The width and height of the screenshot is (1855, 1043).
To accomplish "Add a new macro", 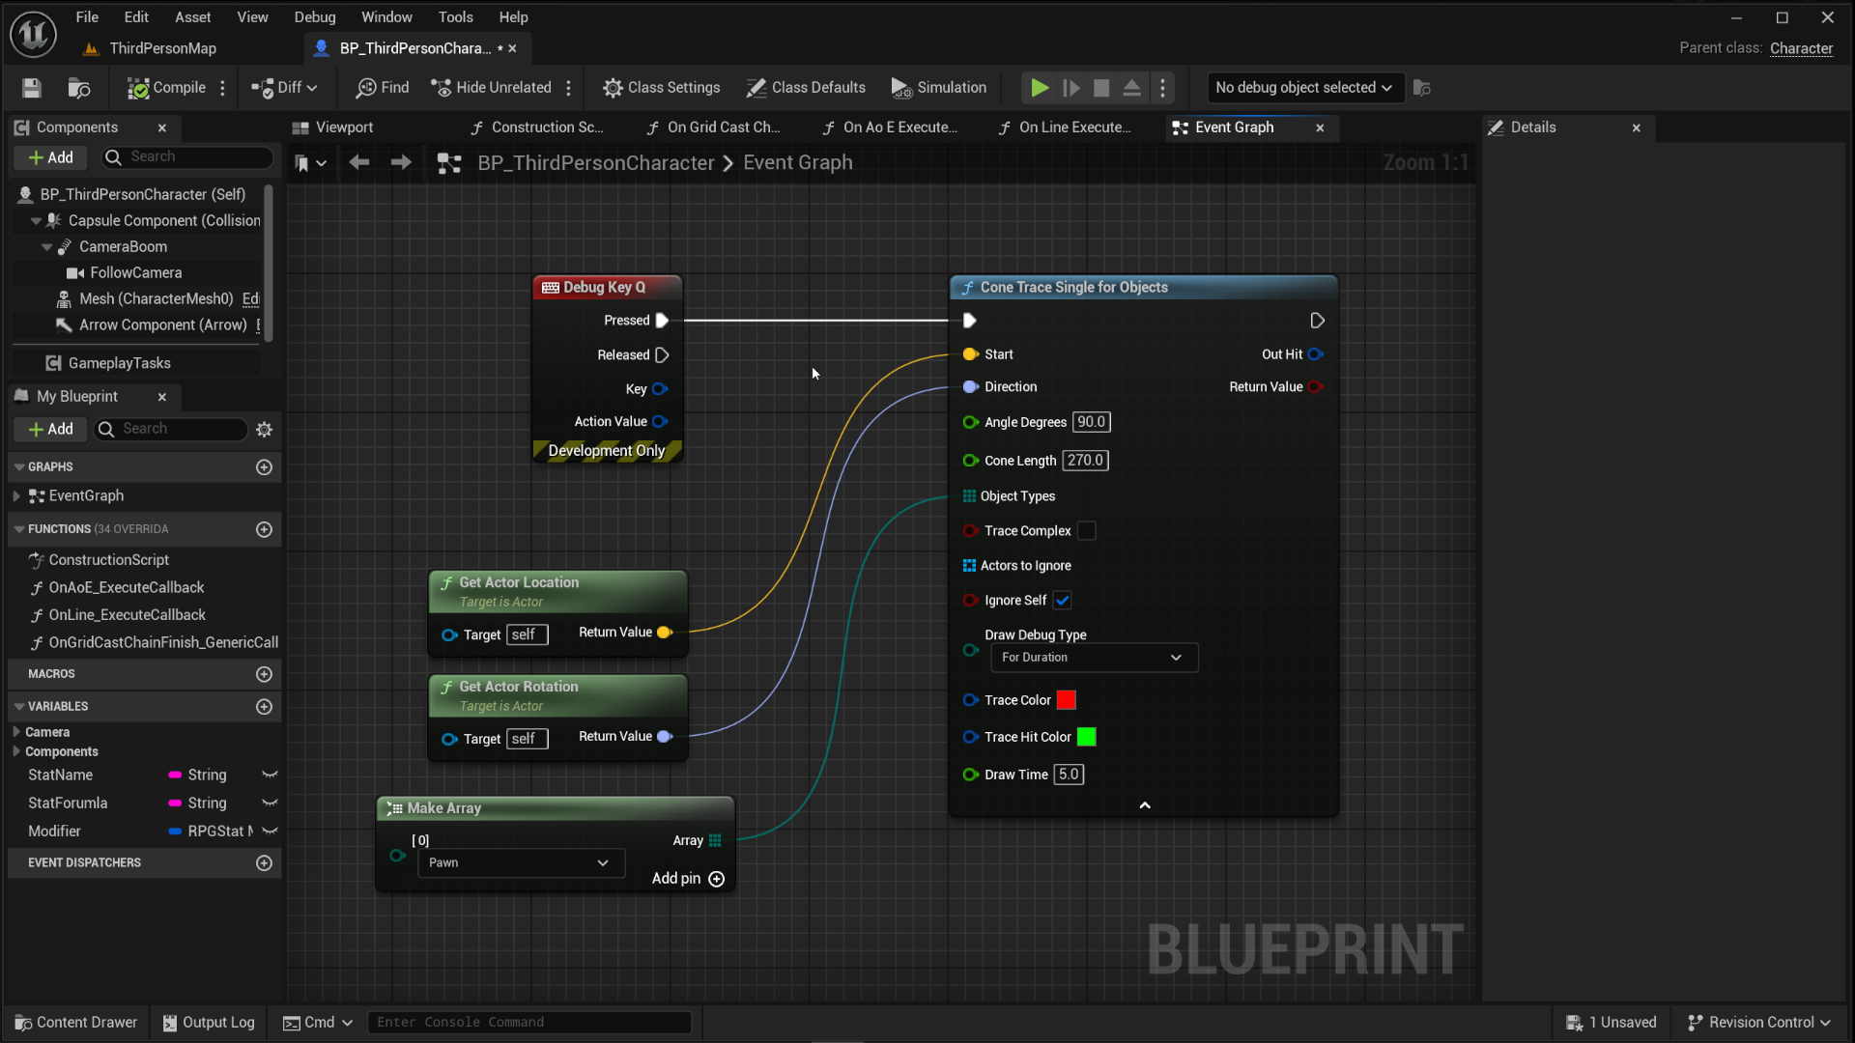I will coord(265,674).
